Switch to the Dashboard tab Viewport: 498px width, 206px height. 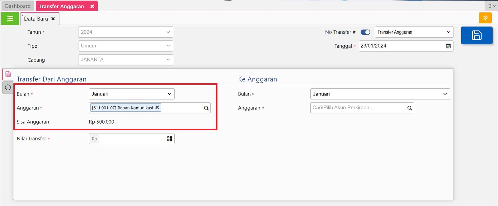point(18,6)
